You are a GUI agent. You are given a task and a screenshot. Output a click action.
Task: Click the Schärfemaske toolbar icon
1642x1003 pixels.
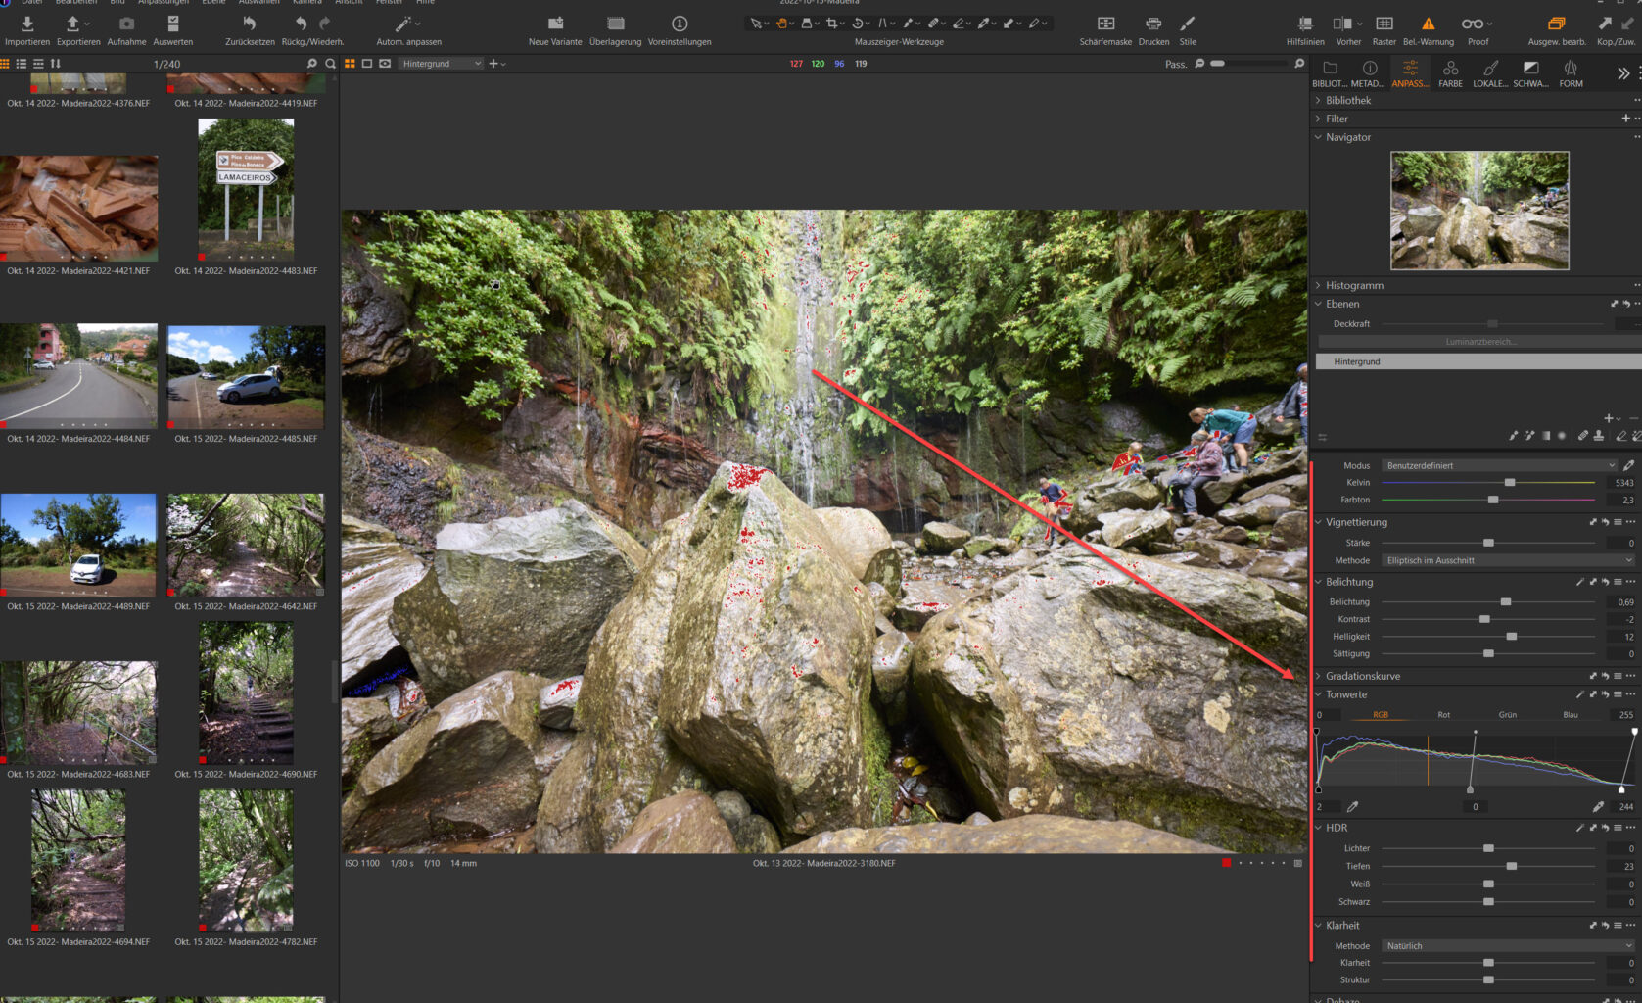coord(1105,24)
